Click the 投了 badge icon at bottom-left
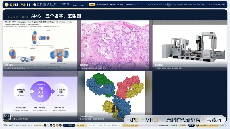Image resolution: width=230 pixels, height=129 pixels. click(x=7, y=117)
